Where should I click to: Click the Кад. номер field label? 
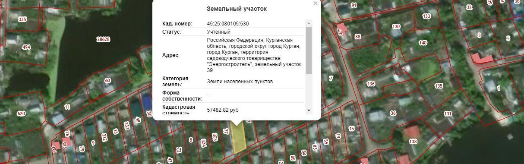click(177, 24)
